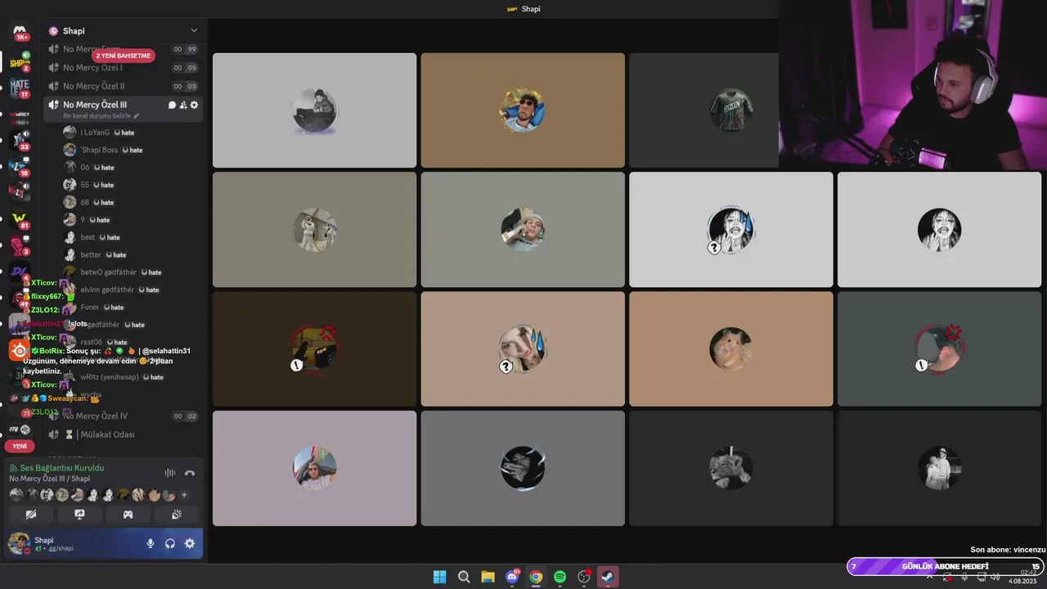1047x589 pixels.
Task: Select participant tile with lion avatar
Action: coord(730,468)
